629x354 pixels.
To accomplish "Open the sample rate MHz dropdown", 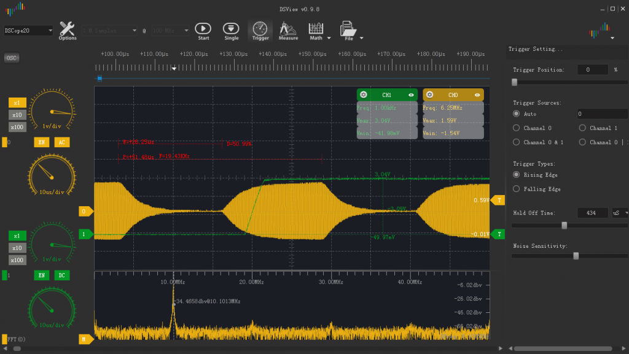I will (170, 30).
